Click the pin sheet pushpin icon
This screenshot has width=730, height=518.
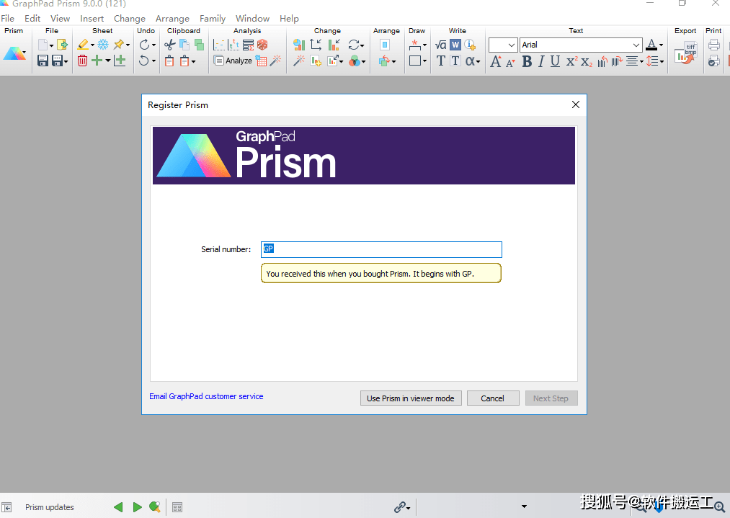coord(119,45)
